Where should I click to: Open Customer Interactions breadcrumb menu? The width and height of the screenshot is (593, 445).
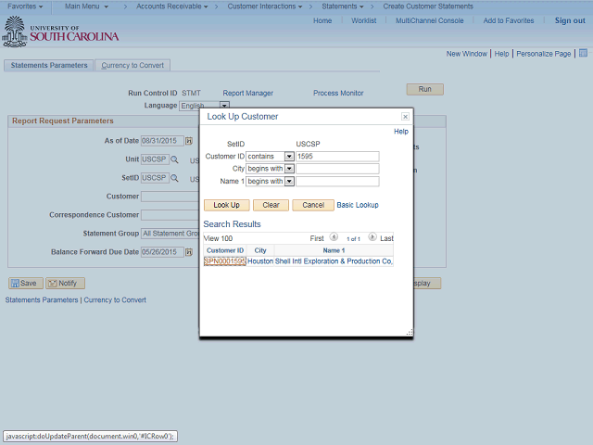tap(265, 6)
